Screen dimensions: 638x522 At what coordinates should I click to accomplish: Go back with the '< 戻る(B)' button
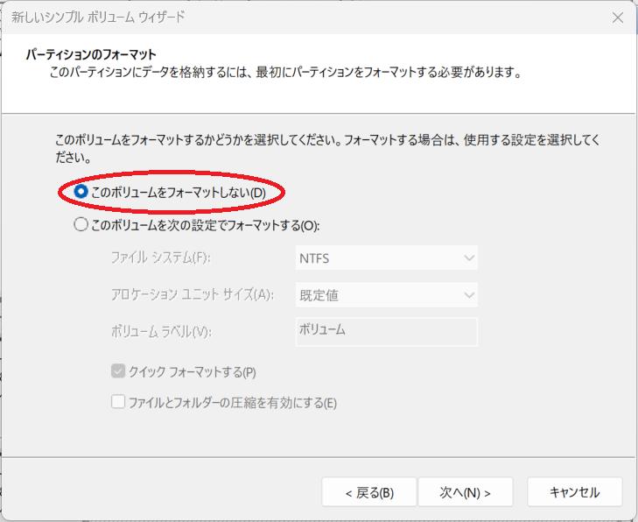pos(369,492)
